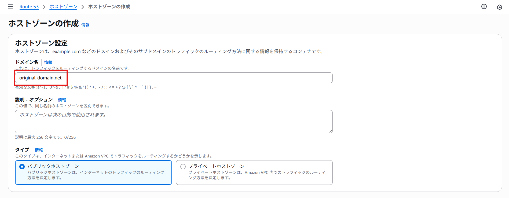Open 情報 link next to ドメイン名
The image size is (509, 198).
[48, 62]
